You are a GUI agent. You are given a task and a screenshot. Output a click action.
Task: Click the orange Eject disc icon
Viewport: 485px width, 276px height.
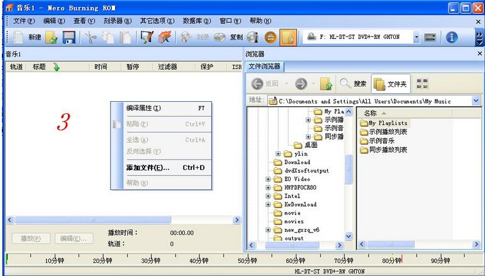270,37
